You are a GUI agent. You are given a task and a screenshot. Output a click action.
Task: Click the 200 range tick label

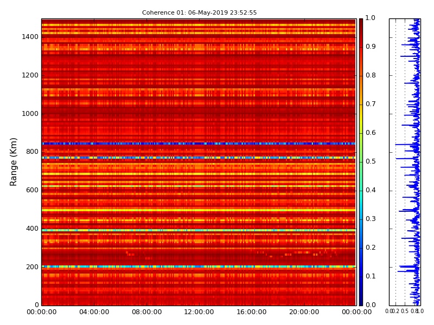(x=32, y=267)
